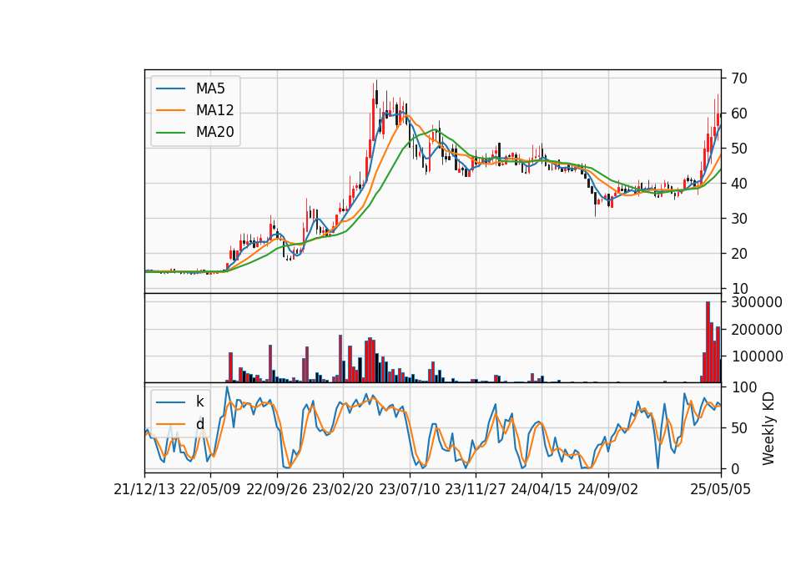Click the date label 21/12/13

(144, 490)
